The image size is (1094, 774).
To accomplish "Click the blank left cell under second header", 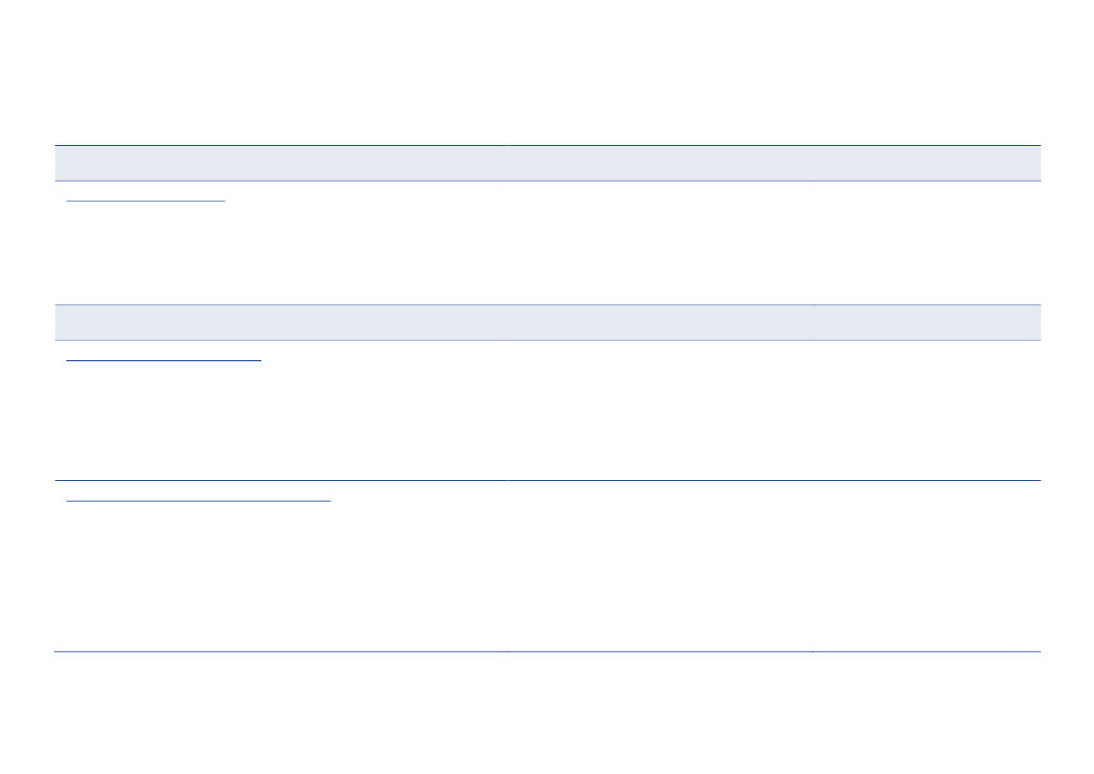I will point(281,410).
